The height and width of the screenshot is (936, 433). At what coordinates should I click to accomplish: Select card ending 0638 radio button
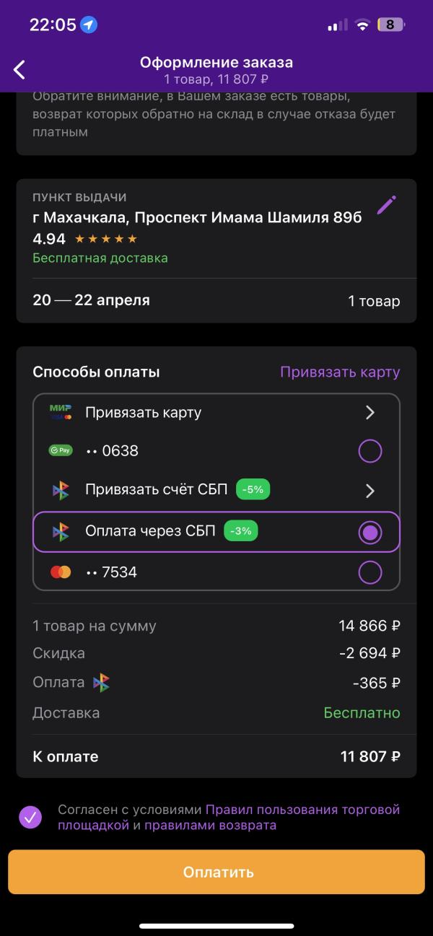(x=370, y=452)
